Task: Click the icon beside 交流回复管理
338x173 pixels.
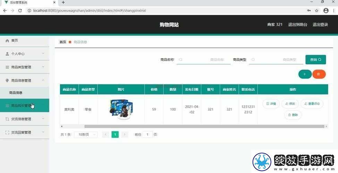Action: click(7, 133)
